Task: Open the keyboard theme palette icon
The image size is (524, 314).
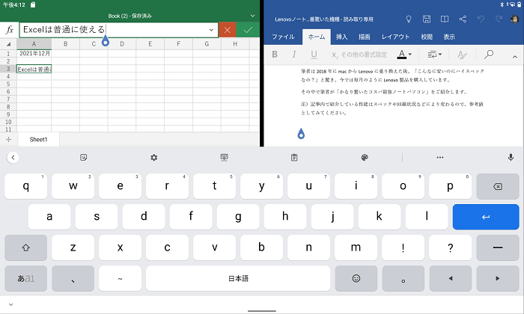Action: pos(365,158)
